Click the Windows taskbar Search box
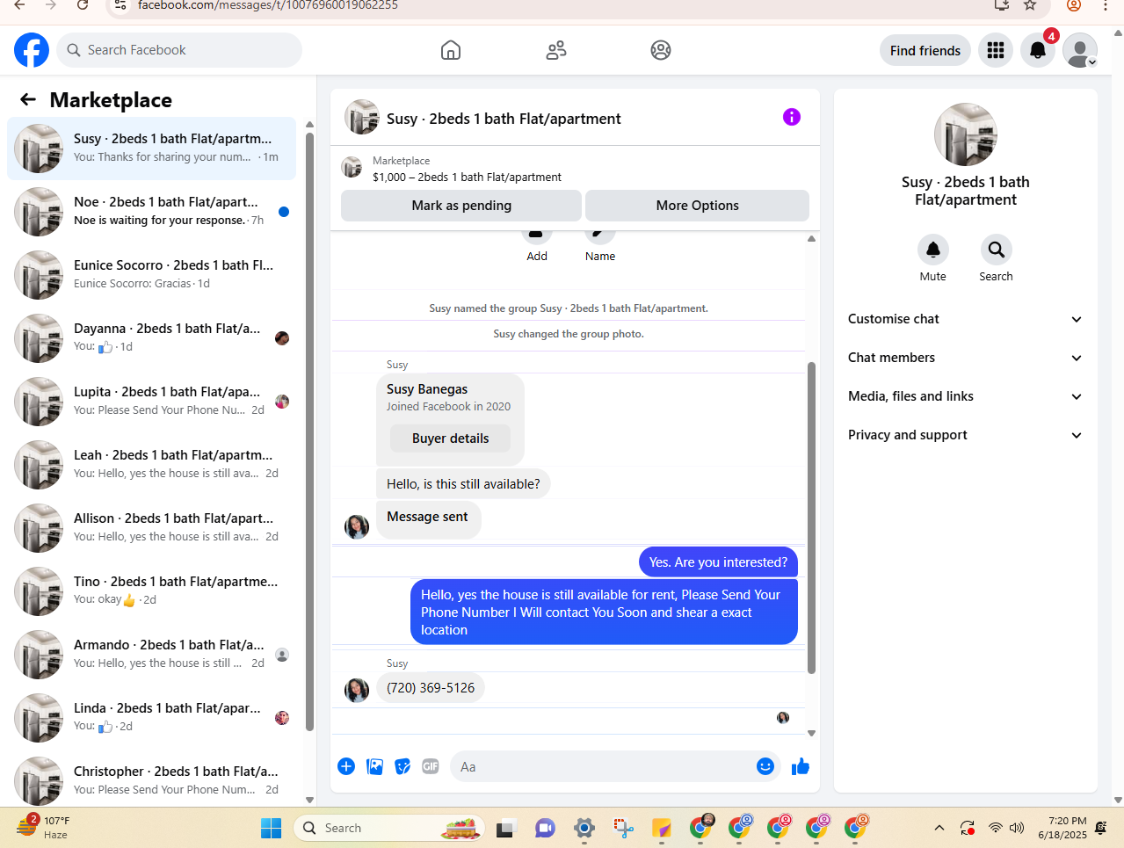The width and height of the screenshot is (1124, 848). tap(389, 828)
